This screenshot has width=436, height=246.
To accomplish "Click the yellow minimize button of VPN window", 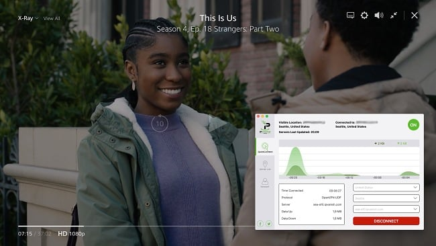I will coord(262,116).
